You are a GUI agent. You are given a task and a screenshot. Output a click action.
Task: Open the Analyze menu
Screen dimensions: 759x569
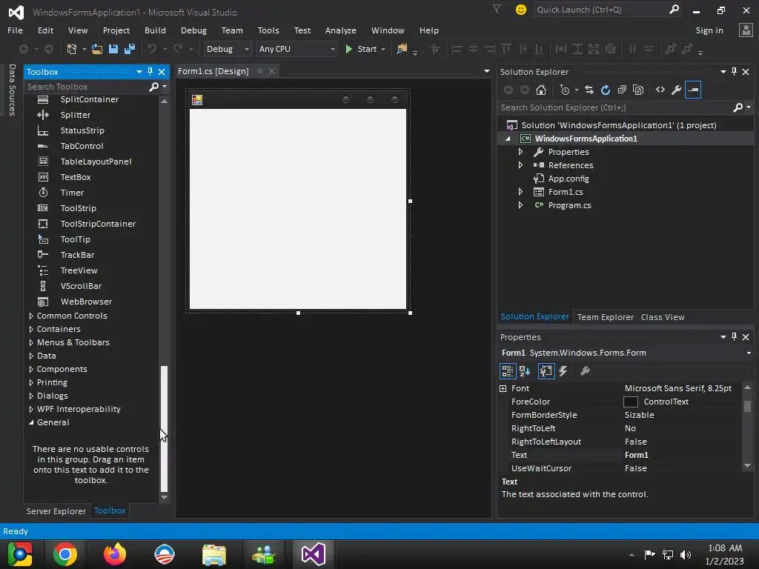341,30
